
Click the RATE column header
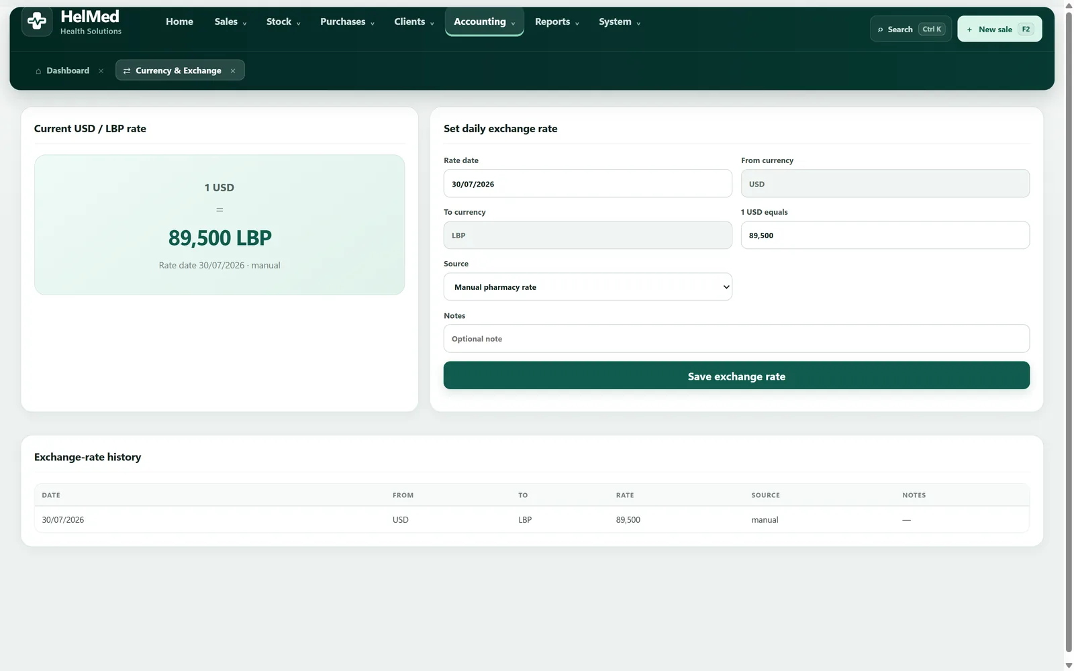pos(625,495)
